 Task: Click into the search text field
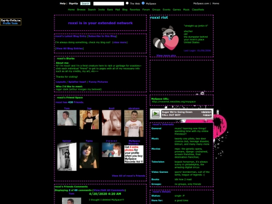coord(109,4)
